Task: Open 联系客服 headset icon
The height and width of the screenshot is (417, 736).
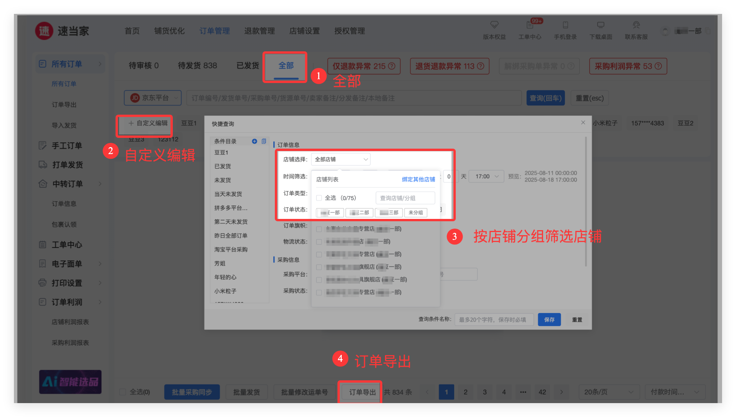Action: (x=636, y=25)
